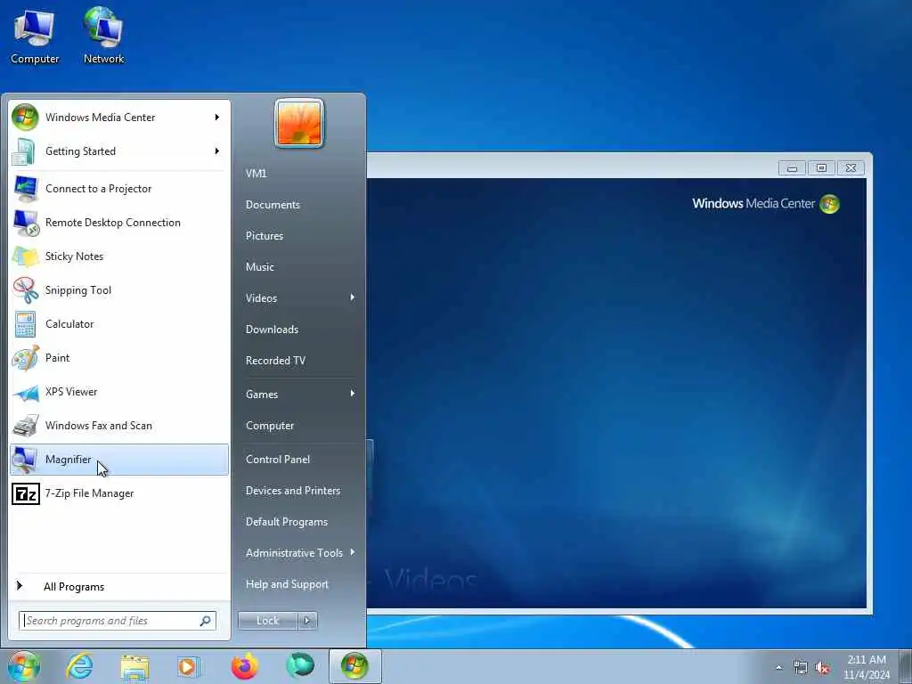
Task: Open Help and Support
Action: 287,584
